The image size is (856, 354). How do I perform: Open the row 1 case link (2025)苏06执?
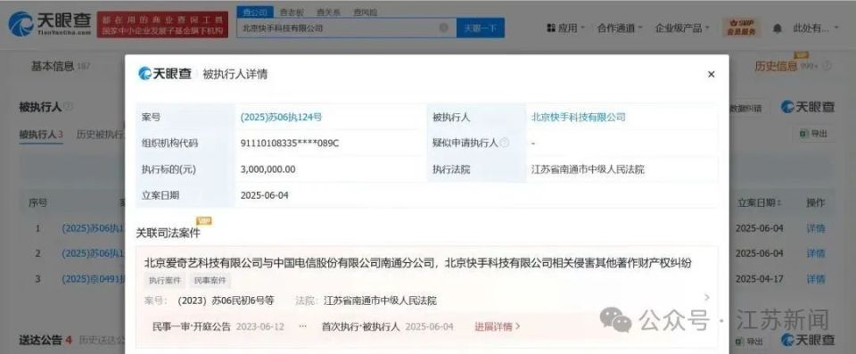[94, 228]
